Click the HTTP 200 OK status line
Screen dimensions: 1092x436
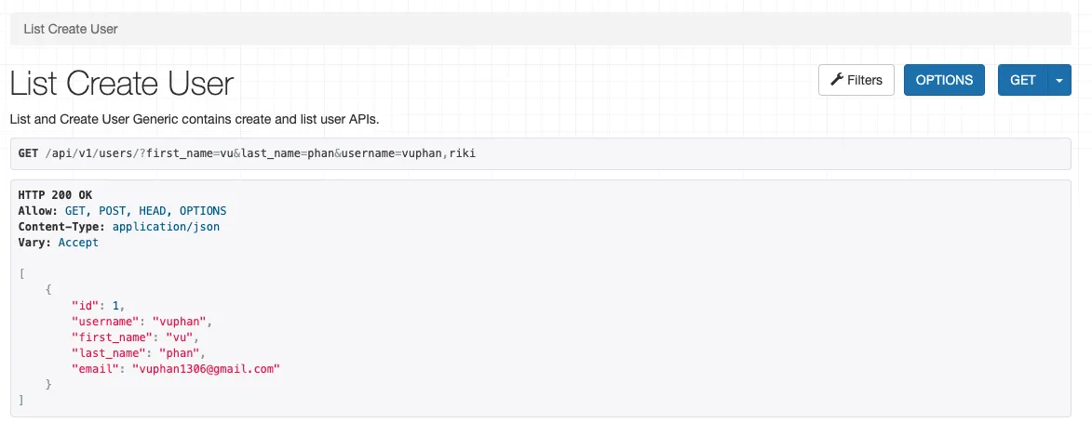click(x=55, y=194)
